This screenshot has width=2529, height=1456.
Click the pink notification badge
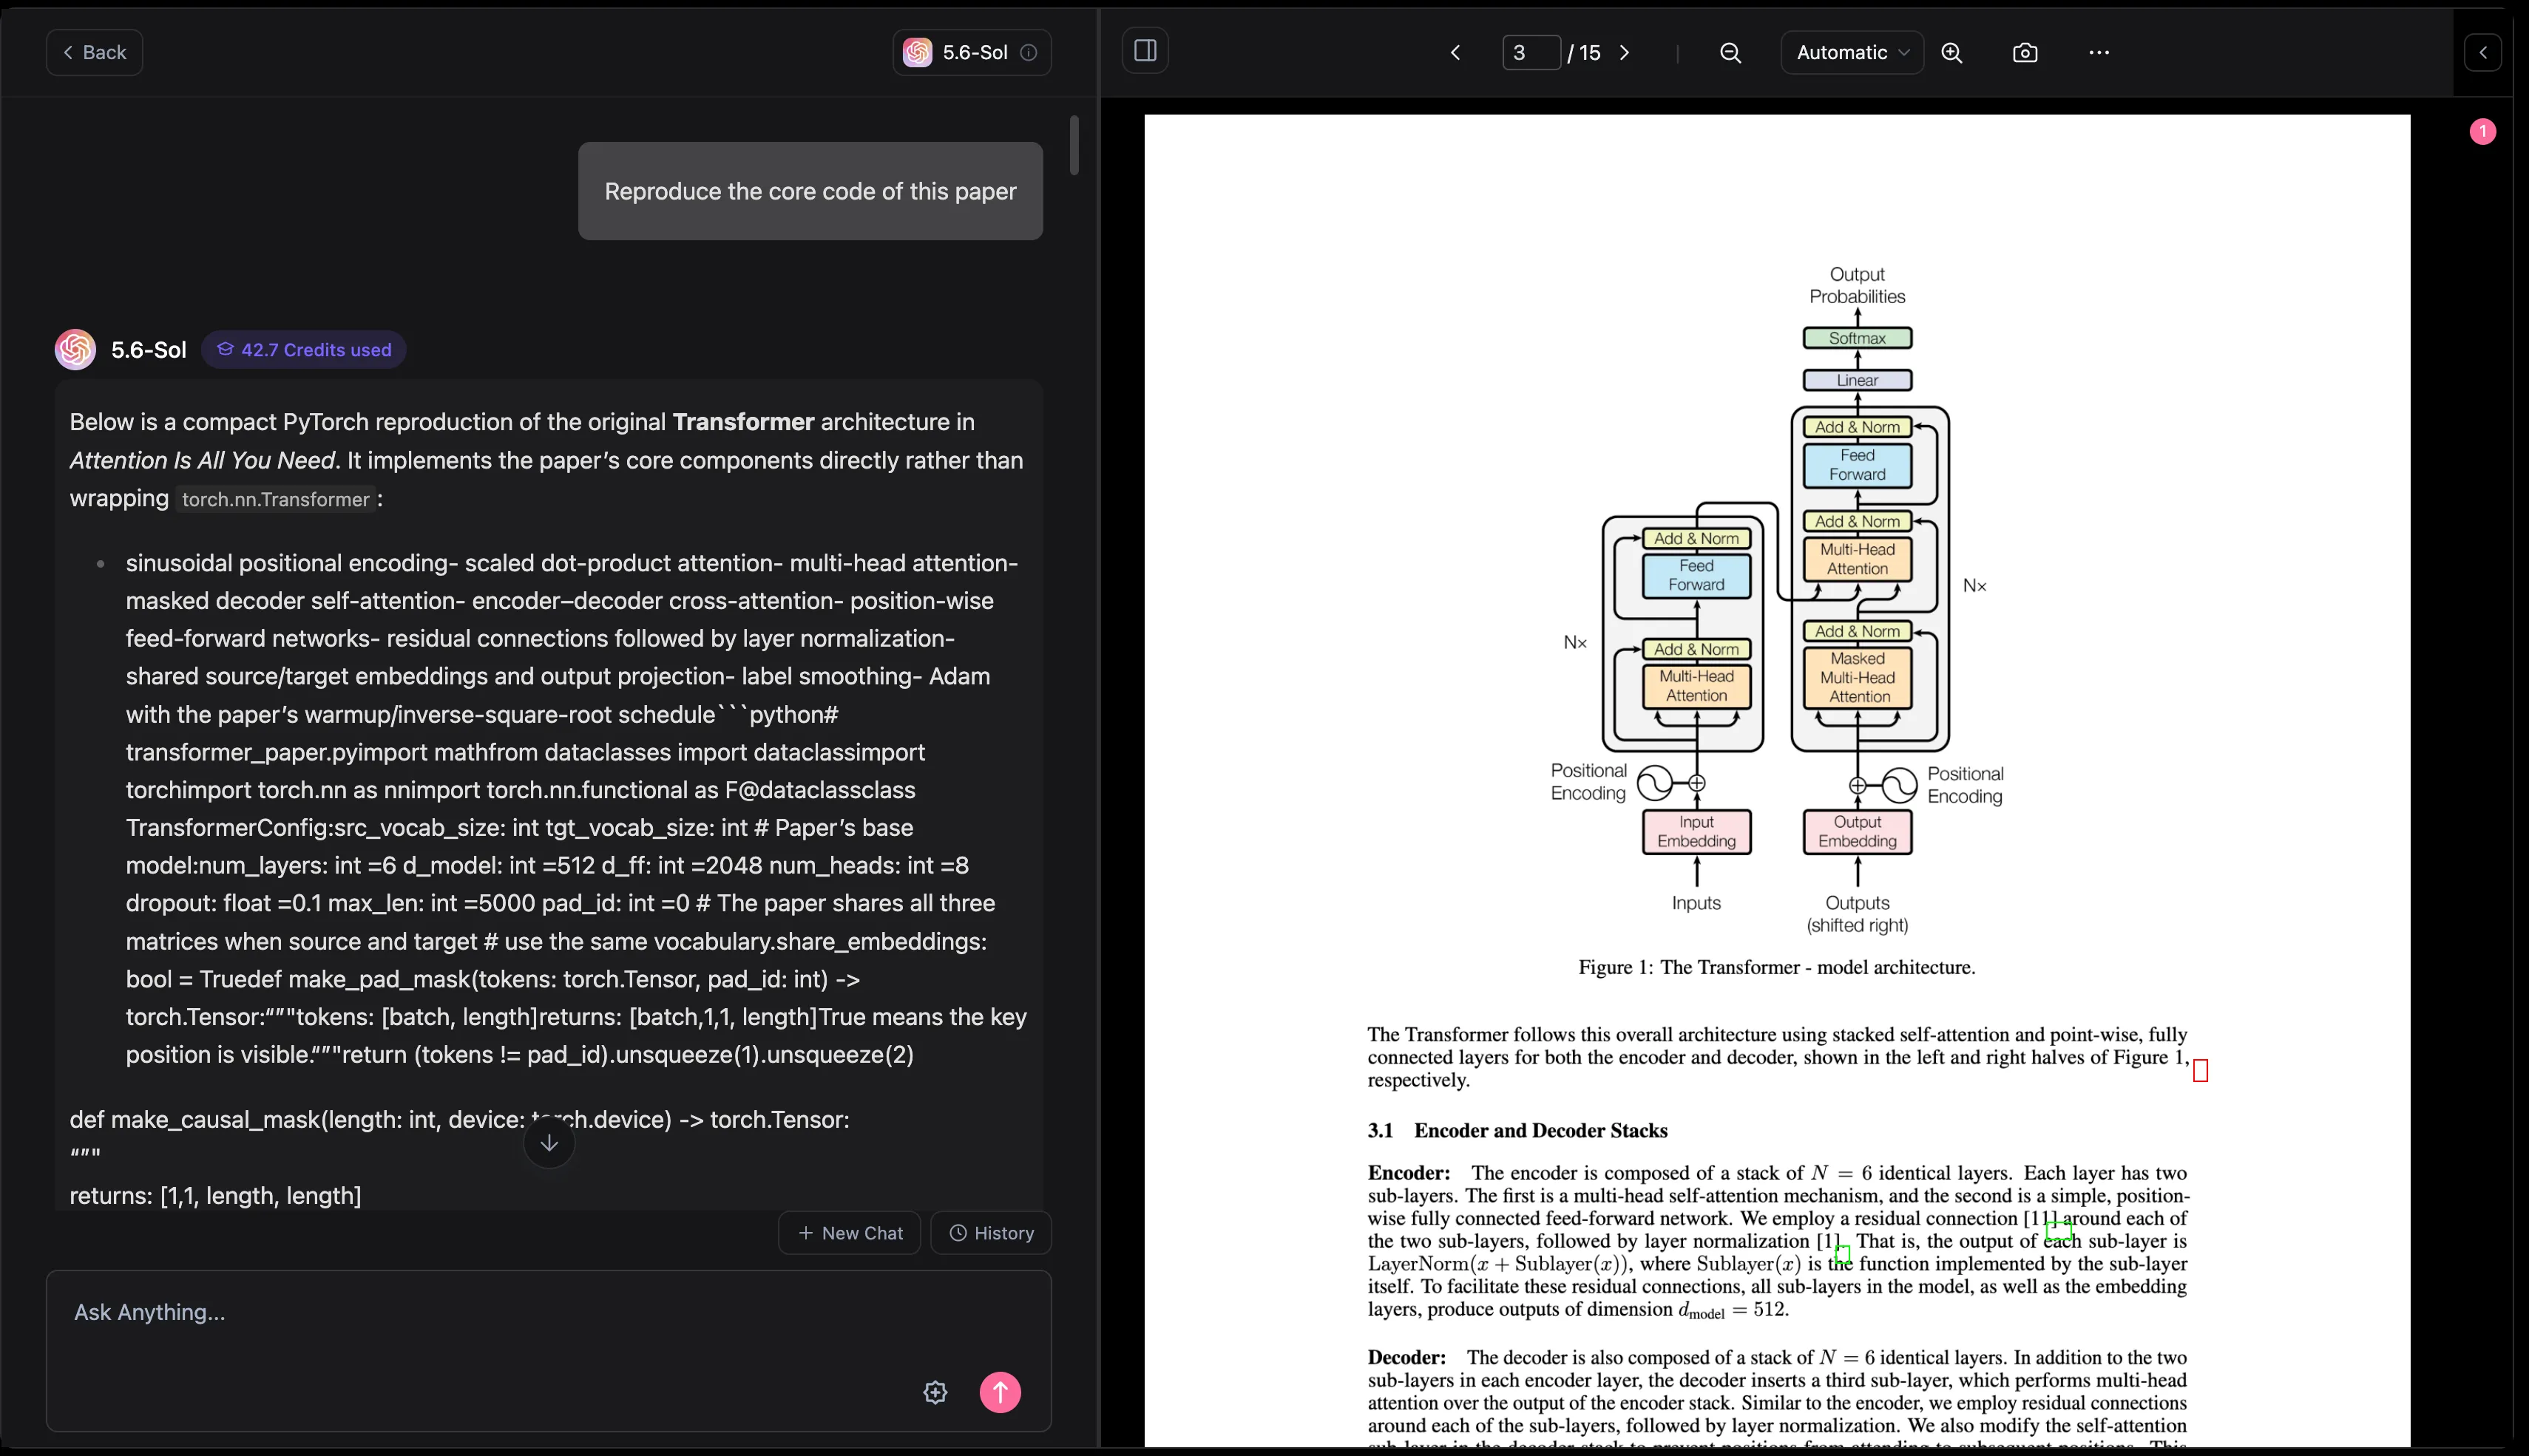coord(2482,131)
